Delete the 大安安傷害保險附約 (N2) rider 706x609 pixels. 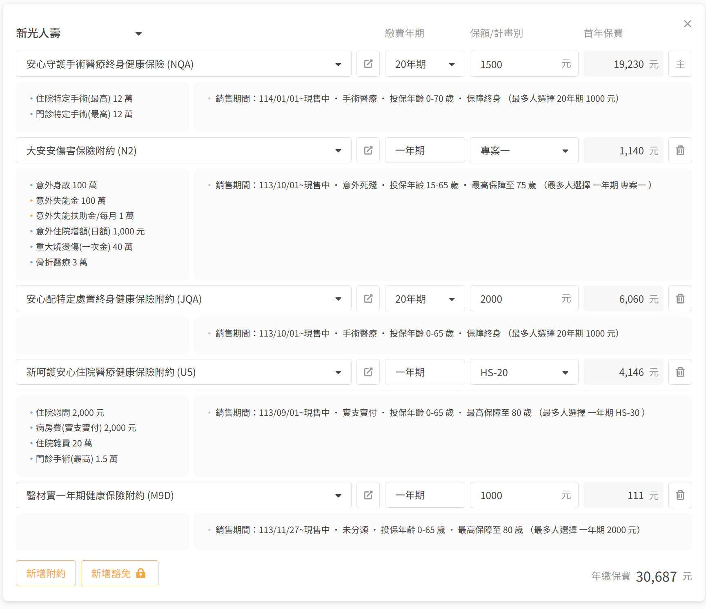pos(680,151)
